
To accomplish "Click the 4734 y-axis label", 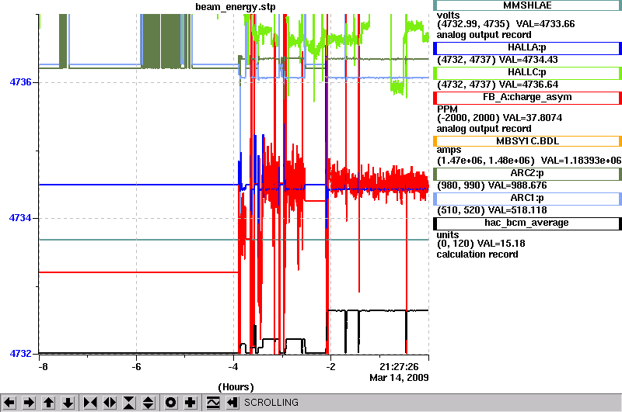I will [x=20, y=218].
